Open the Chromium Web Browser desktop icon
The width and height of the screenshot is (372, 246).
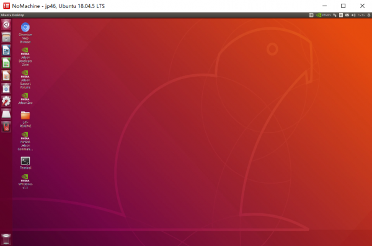(x=25, y=33)
